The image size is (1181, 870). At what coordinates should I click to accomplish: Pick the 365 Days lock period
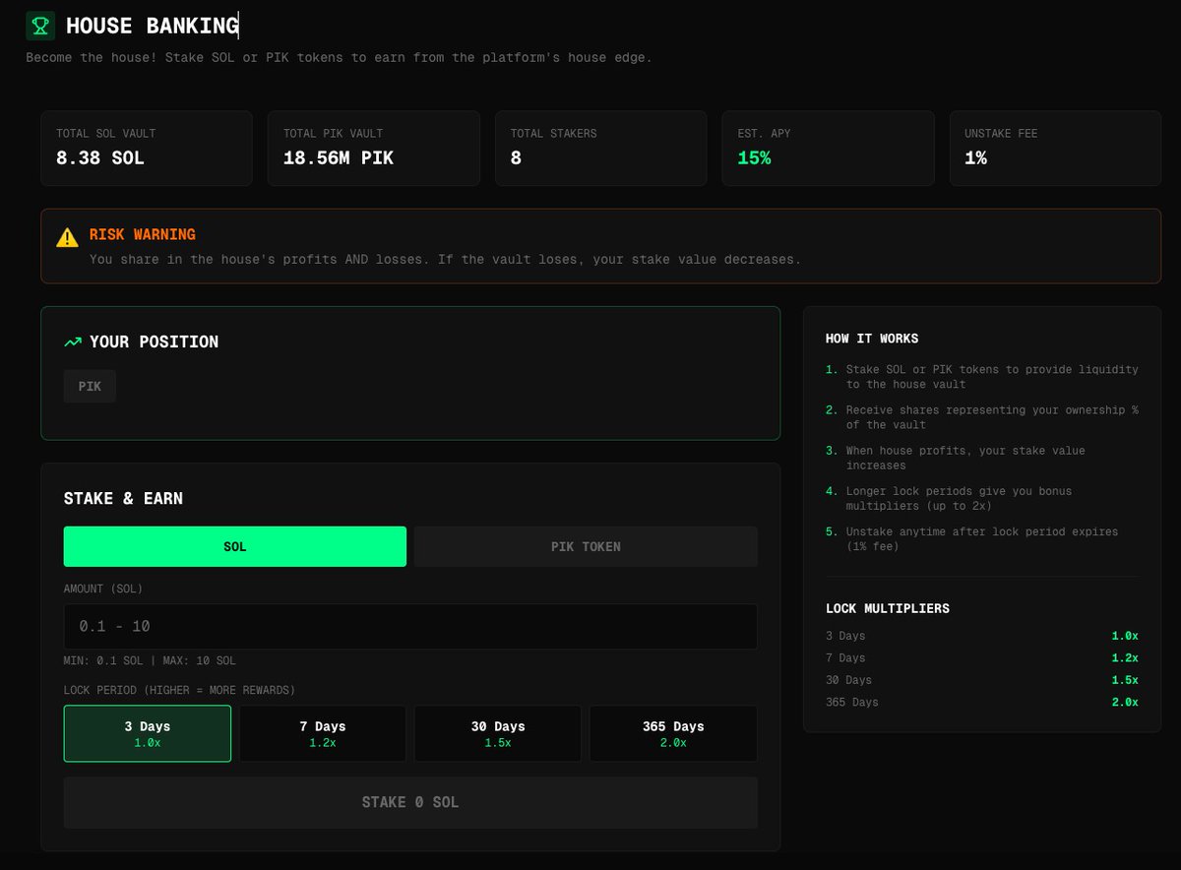pyautogui.click(x=673, y=733)
